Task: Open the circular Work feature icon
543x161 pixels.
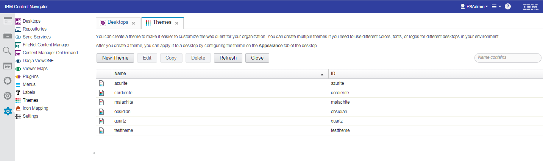Action: pos(8,81)
